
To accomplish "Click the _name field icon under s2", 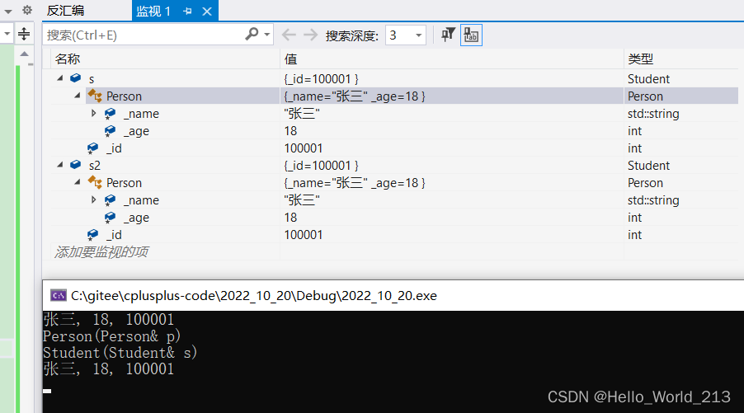I will [110, 199].
